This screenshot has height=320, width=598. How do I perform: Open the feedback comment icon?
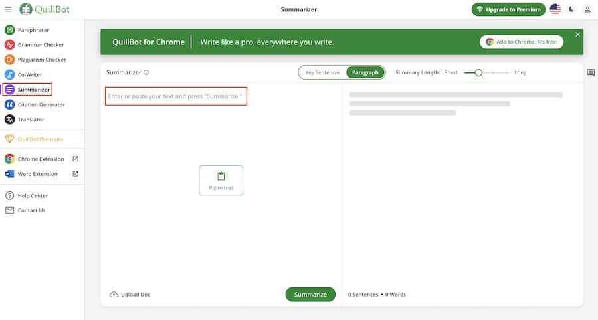coord(591,72)
